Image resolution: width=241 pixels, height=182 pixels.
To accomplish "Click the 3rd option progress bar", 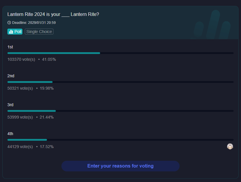I will pyautogui.click(x=120, y=111).
